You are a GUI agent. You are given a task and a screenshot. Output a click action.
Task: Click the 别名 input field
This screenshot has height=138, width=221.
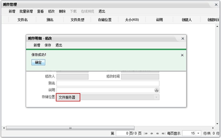point(108,83)
